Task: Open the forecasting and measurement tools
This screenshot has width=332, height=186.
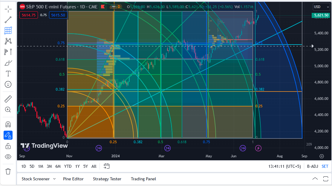Action: (x=8, y=52)
